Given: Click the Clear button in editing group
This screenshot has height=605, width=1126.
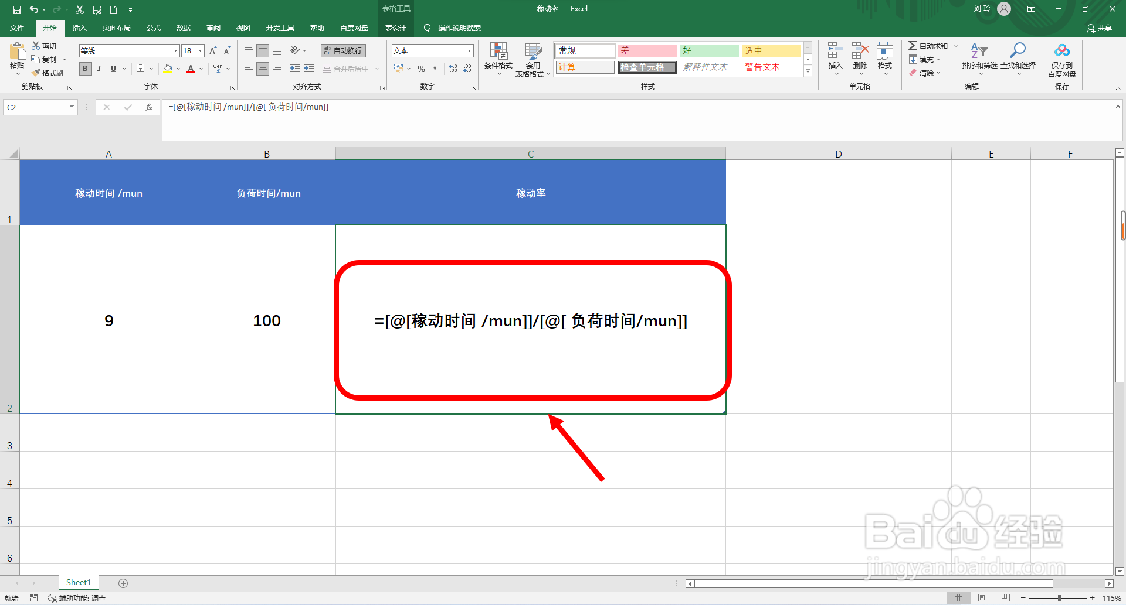Looking at the screenshot, I should pyautogui.click(x=924, y=73).
